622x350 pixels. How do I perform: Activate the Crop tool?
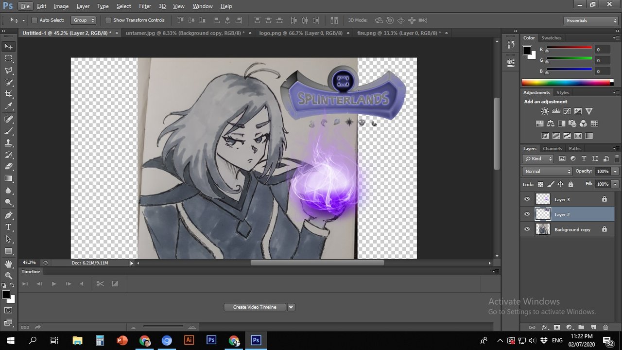[x=9, y=94]
